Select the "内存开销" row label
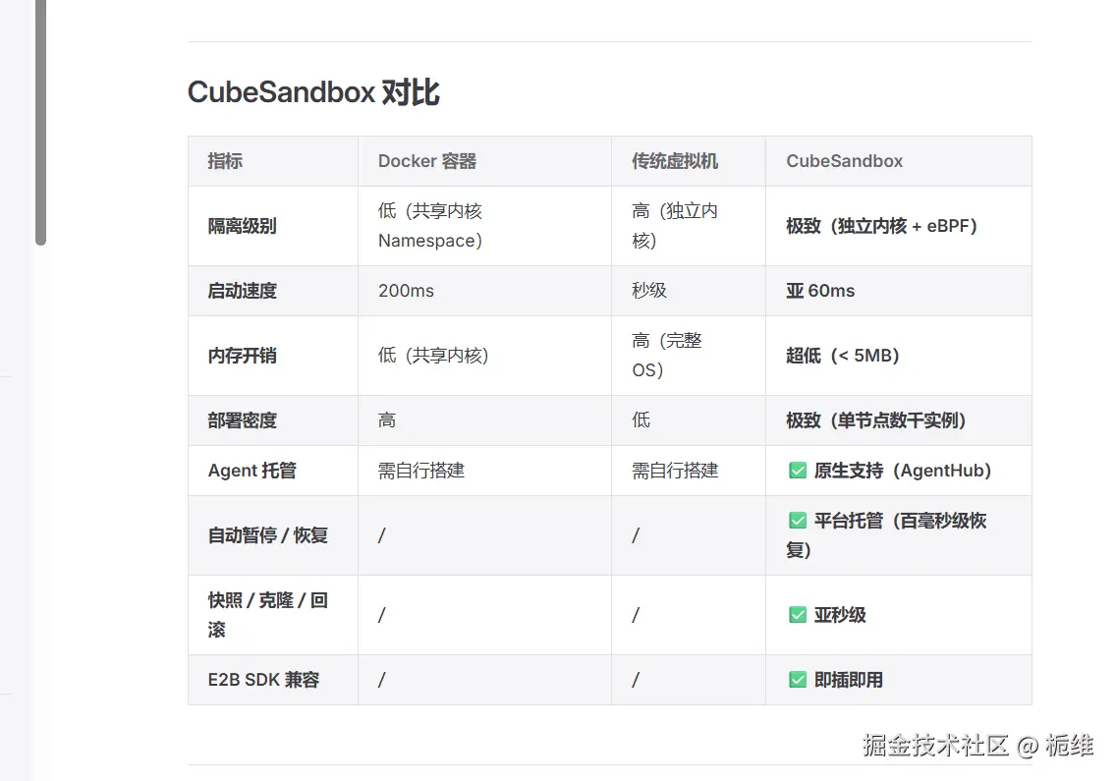The image size is (1116, 781). 242,356
